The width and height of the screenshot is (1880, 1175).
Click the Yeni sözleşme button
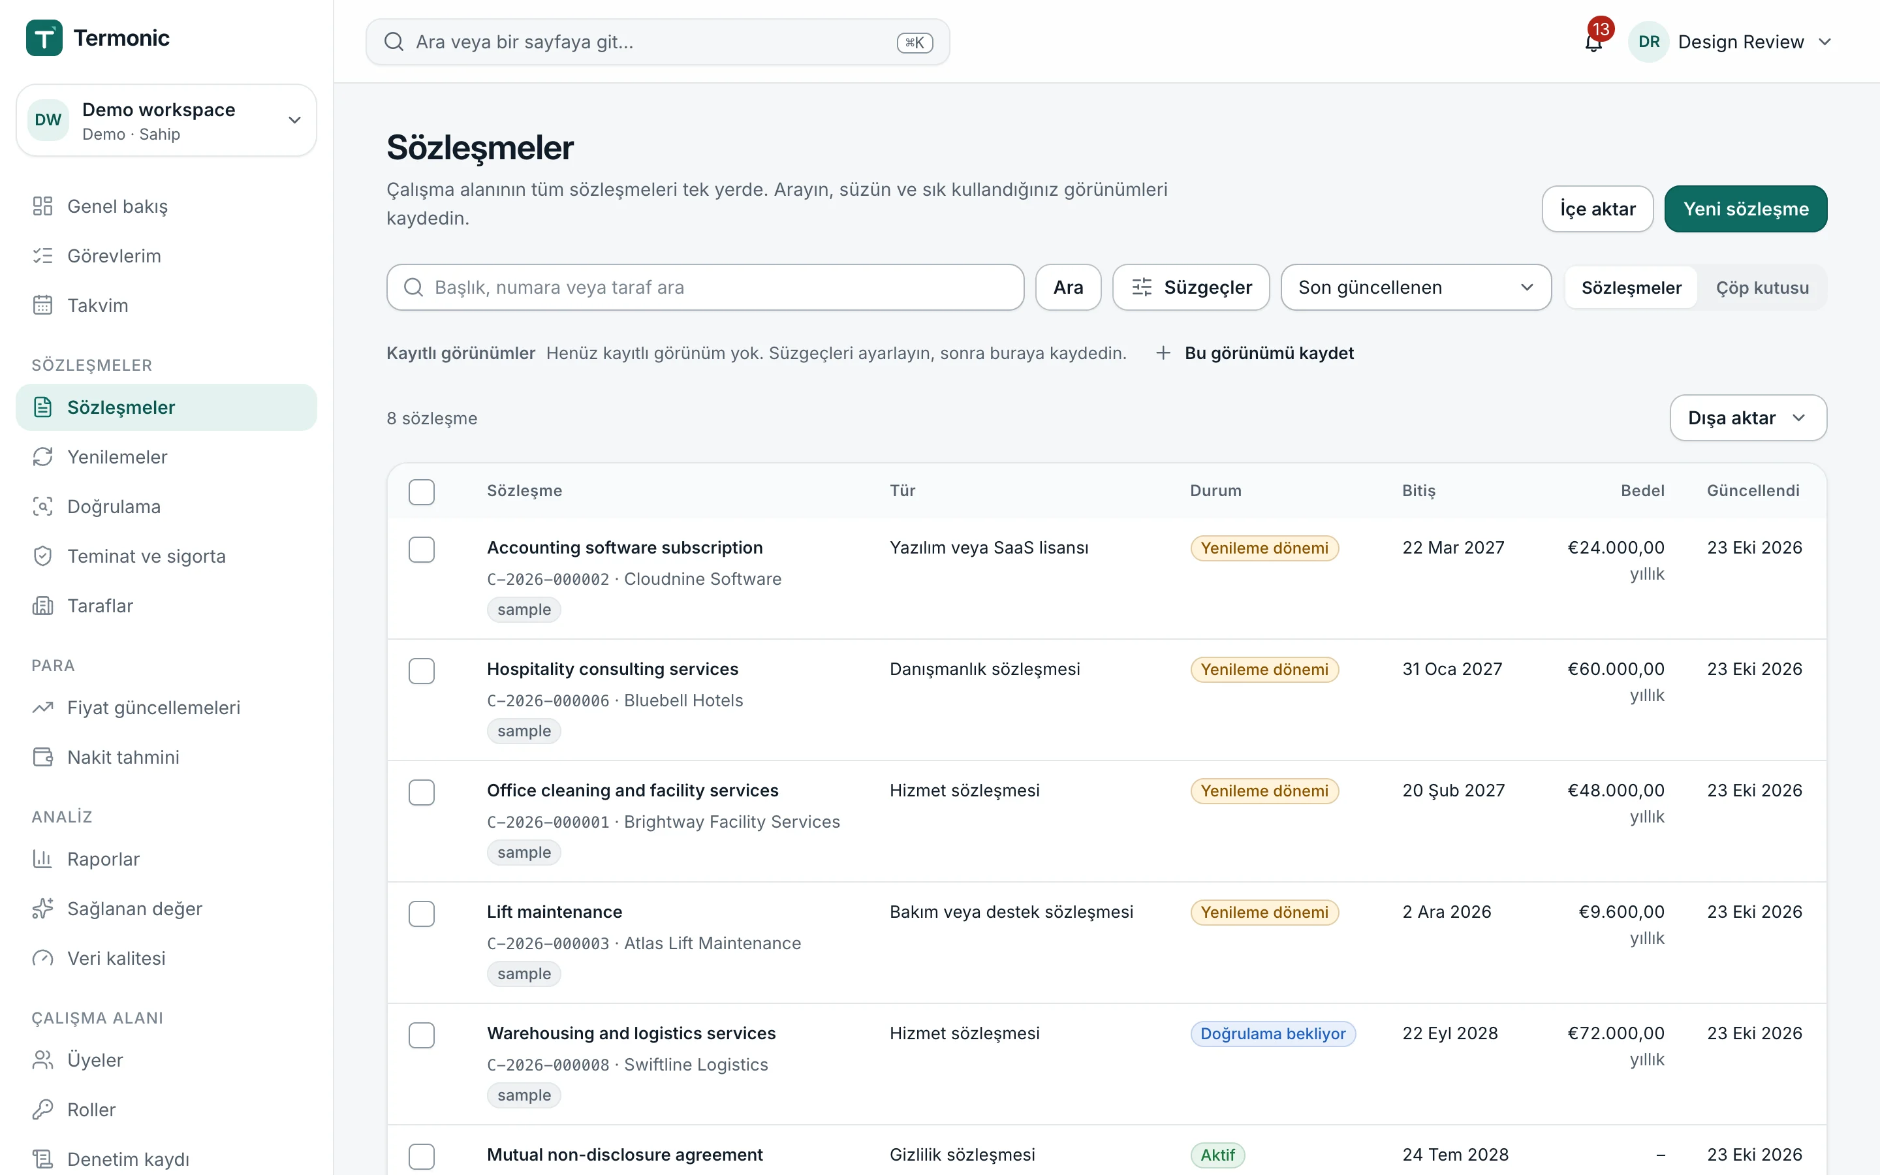(x=1746, y=209)
